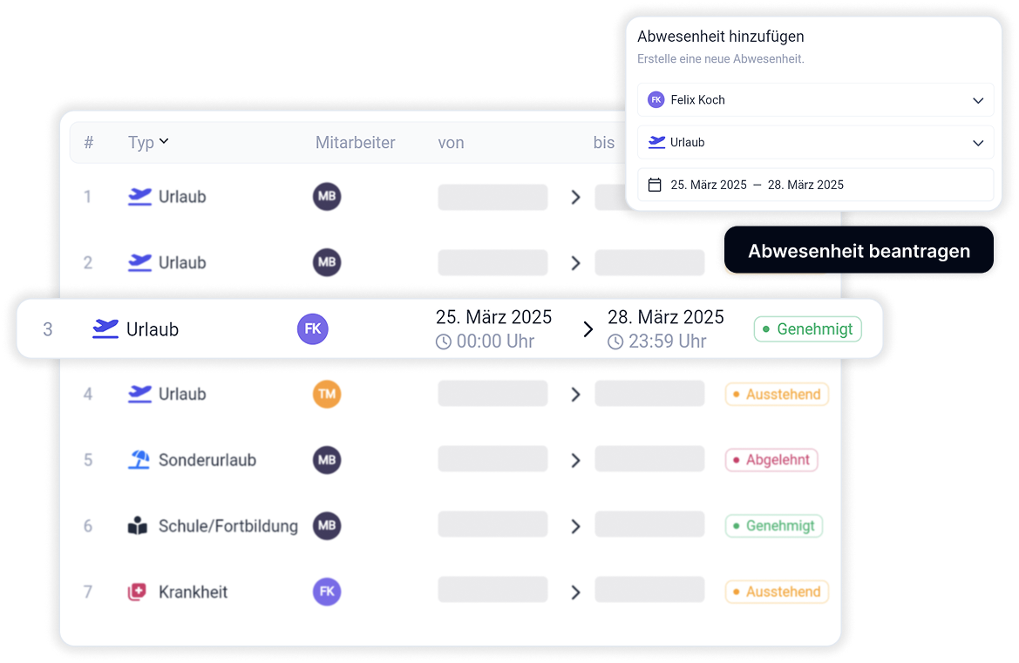This screenshot has height=663, width=1019.
Task: Click the clock icon next to 00:00 Uhr
Action: [444, 342]
